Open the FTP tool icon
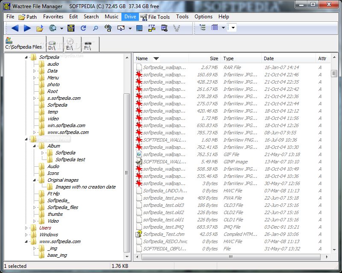 tap(152, 28)
